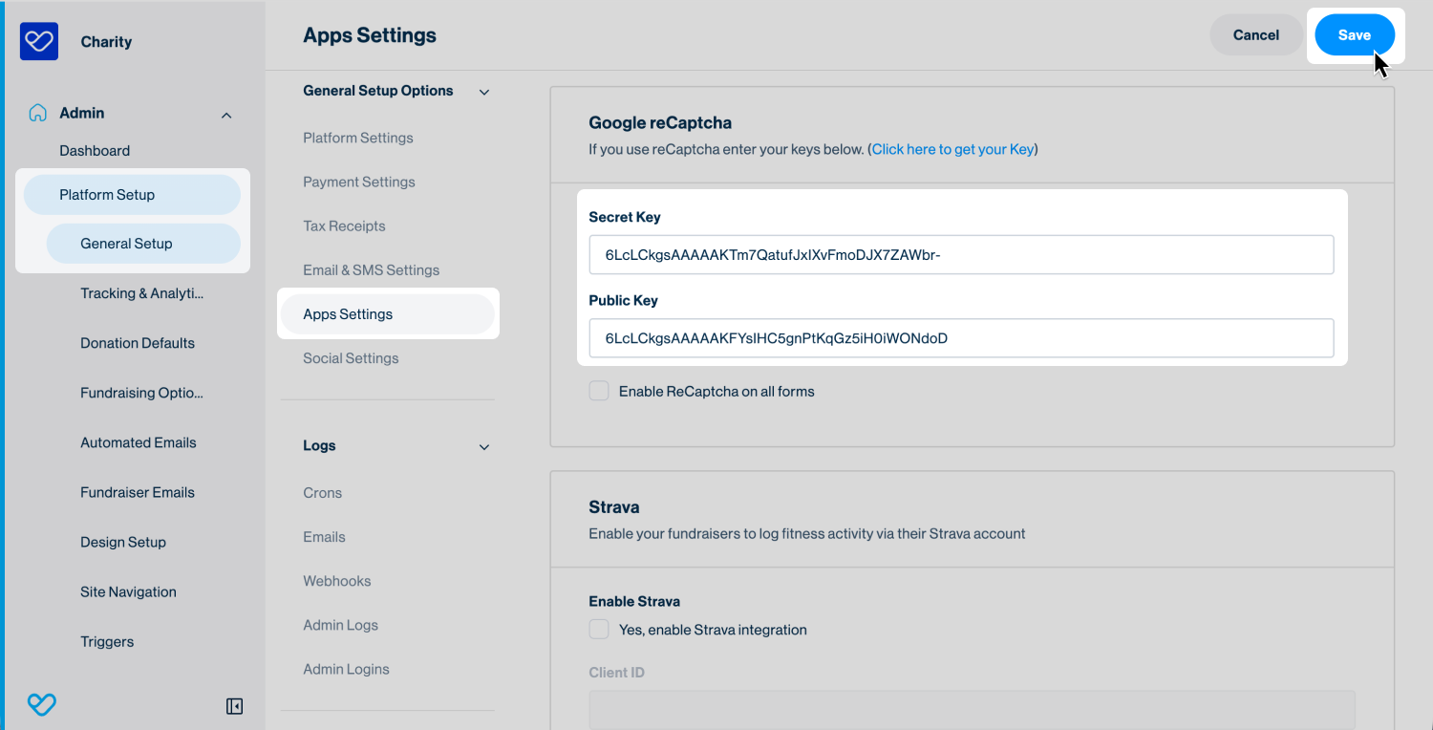The height and width of the screenshot is (730, 1433).
Task: Enable Strava integration
Action: click(x=598, y=629)
